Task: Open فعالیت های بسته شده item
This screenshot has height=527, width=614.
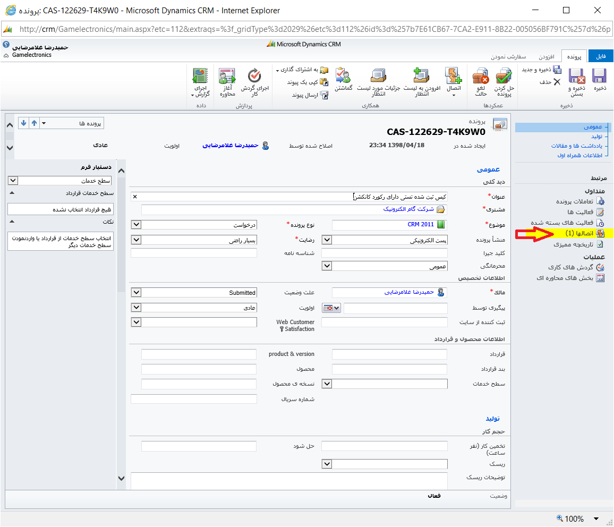Action: tap(567, 223)
